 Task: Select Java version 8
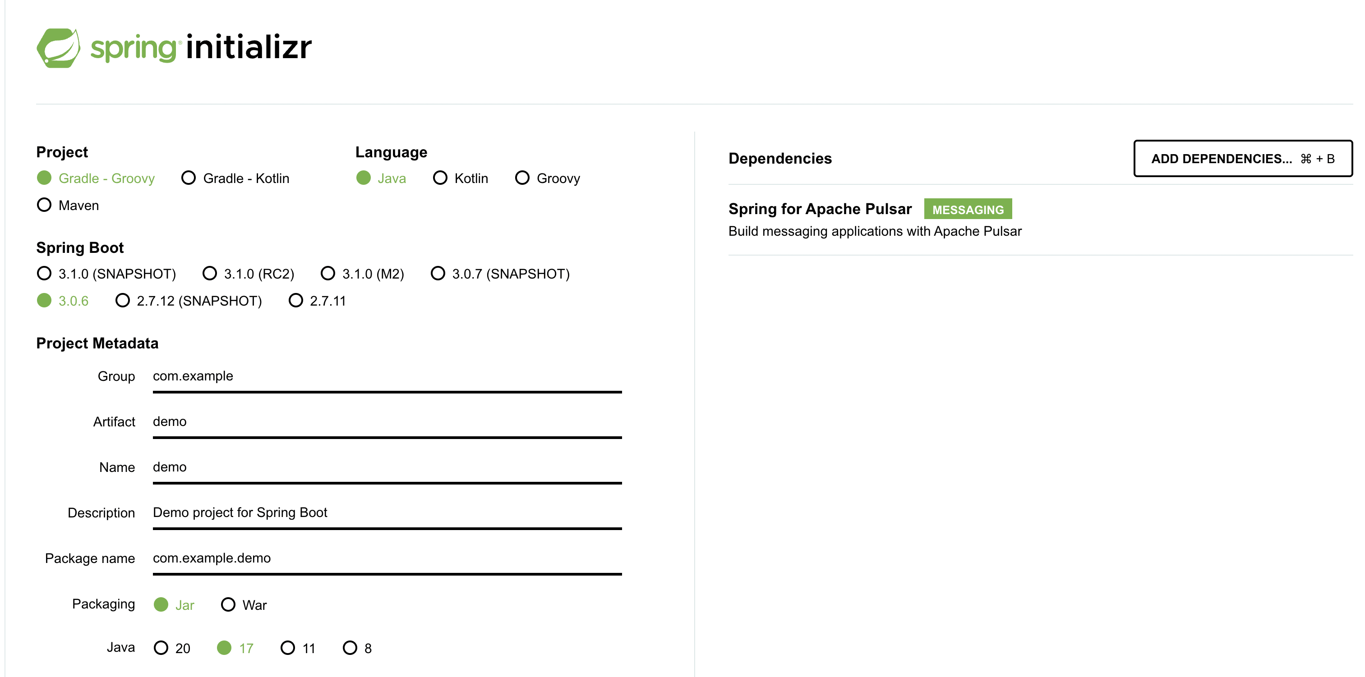click(350, 648)
